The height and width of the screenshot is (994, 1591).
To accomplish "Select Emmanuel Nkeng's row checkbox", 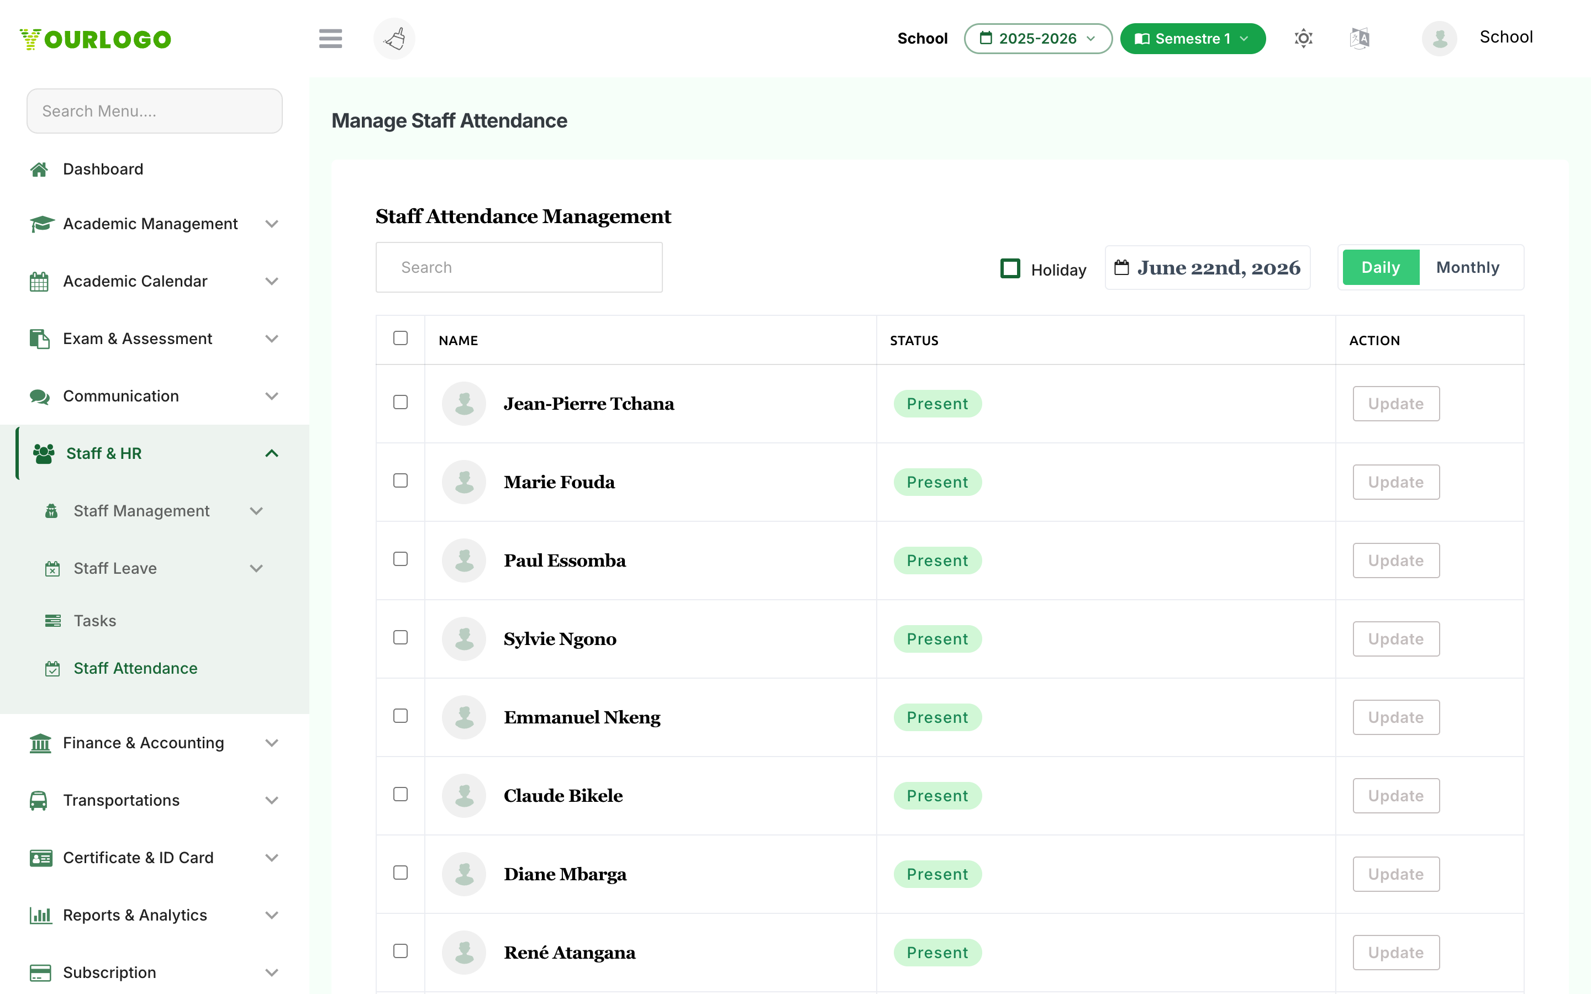I will pos(401,716).
